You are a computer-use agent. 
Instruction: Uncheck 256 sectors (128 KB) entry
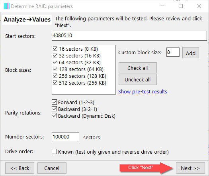pos(55,76)
